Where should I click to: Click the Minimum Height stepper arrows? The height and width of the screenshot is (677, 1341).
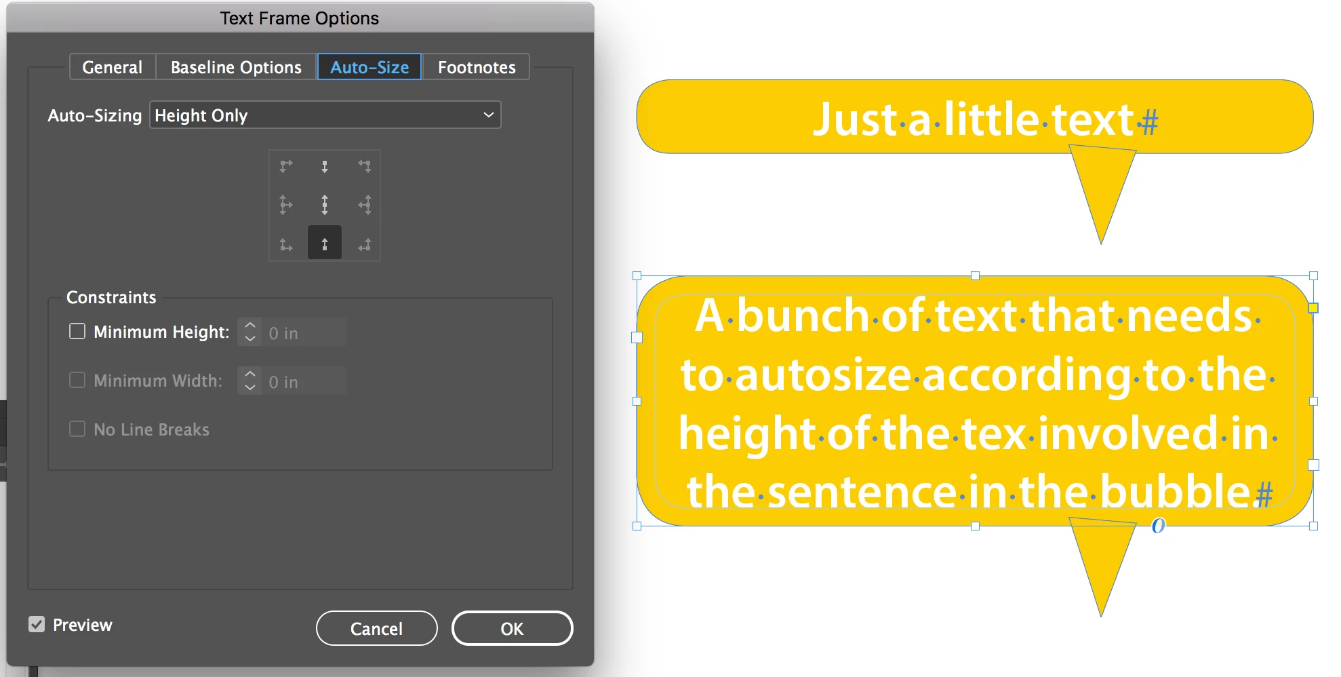(249, 332)
